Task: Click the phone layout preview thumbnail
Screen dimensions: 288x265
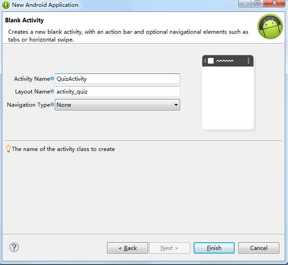Action: 228,93
